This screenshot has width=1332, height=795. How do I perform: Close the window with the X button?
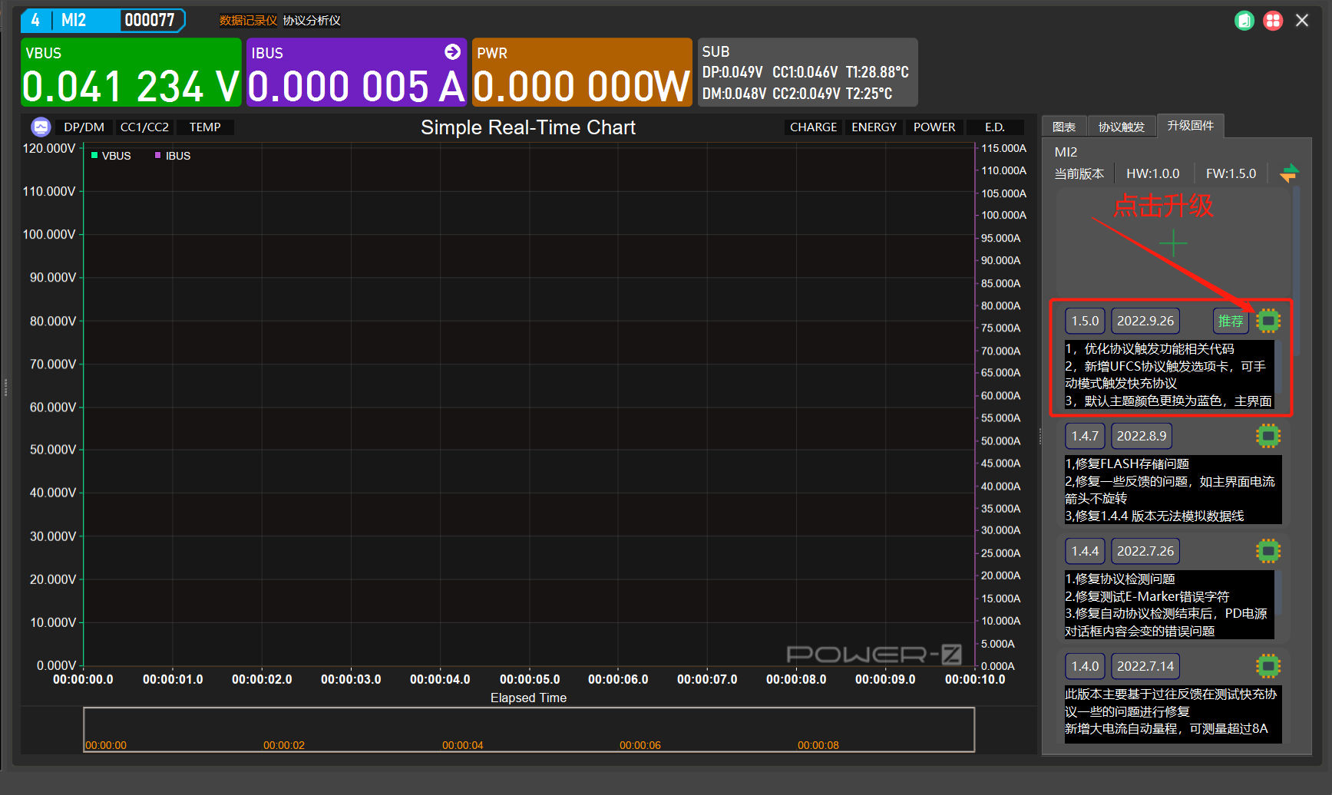click(x=1302, y=21)
